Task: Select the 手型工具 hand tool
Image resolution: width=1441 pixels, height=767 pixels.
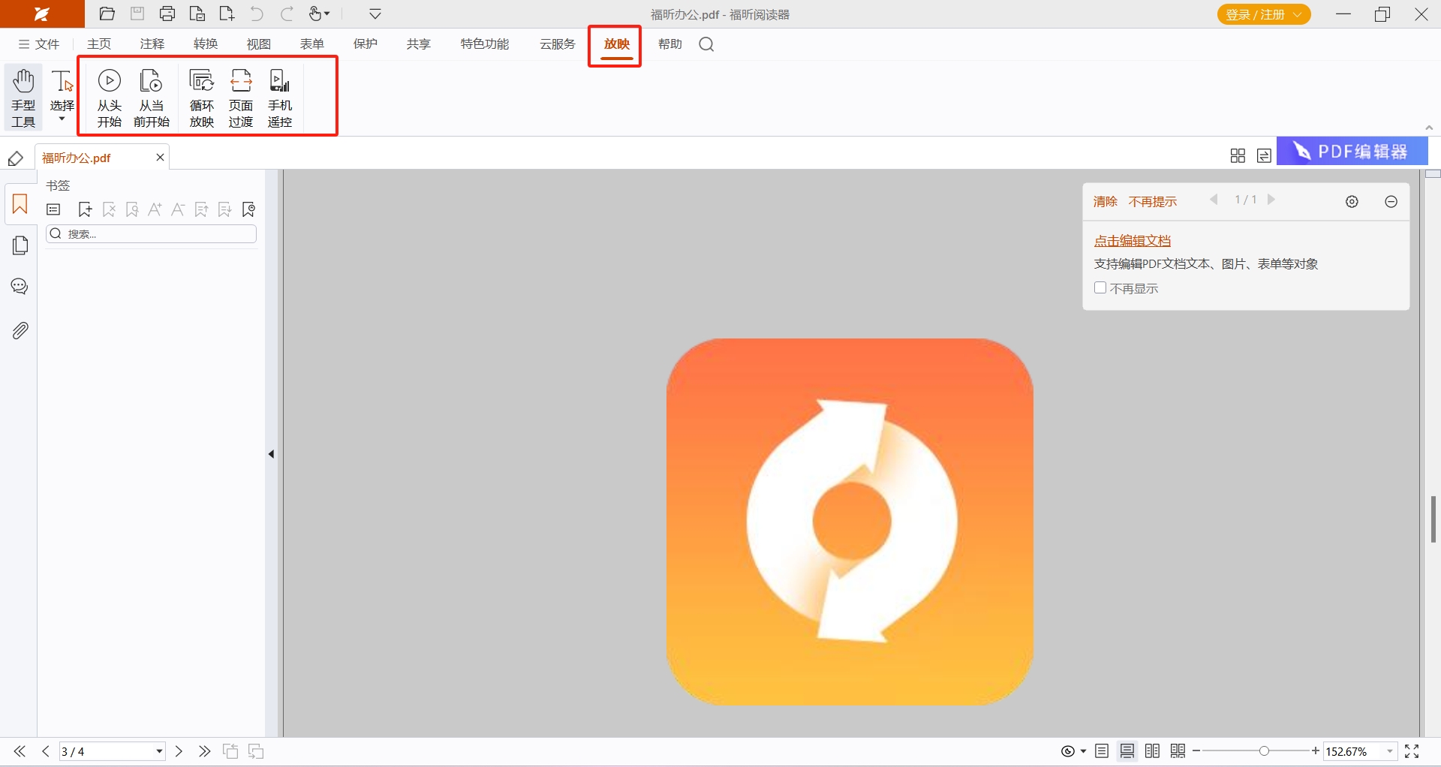Action: click(x=23, y=97)
